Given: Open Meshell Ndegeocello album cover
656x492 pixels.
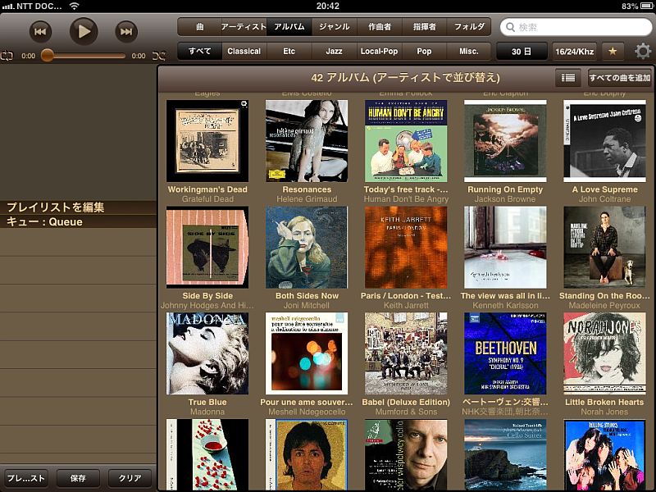Looking at the screenshot, I should point(307,353).
